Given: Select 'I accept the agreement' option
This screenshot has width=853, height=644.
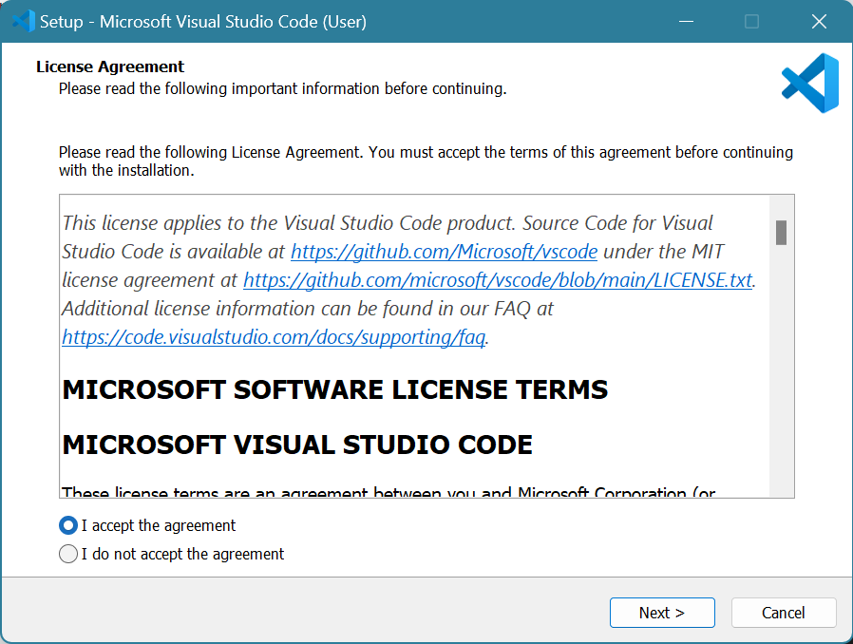Looking at the screenshot, I should pyautogui.click(x=68, y=525).
